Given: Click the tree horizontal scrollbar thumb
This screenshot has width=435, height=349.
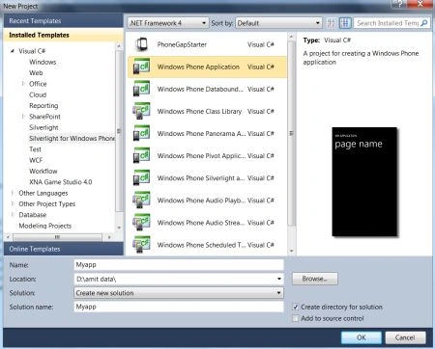Looking at the screenshot, I should point(57,237).
